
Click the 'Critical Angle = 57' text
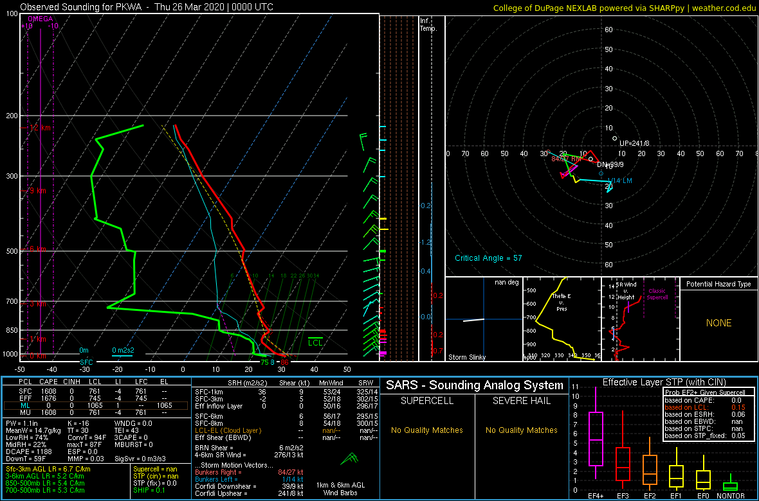click(488, 258)
